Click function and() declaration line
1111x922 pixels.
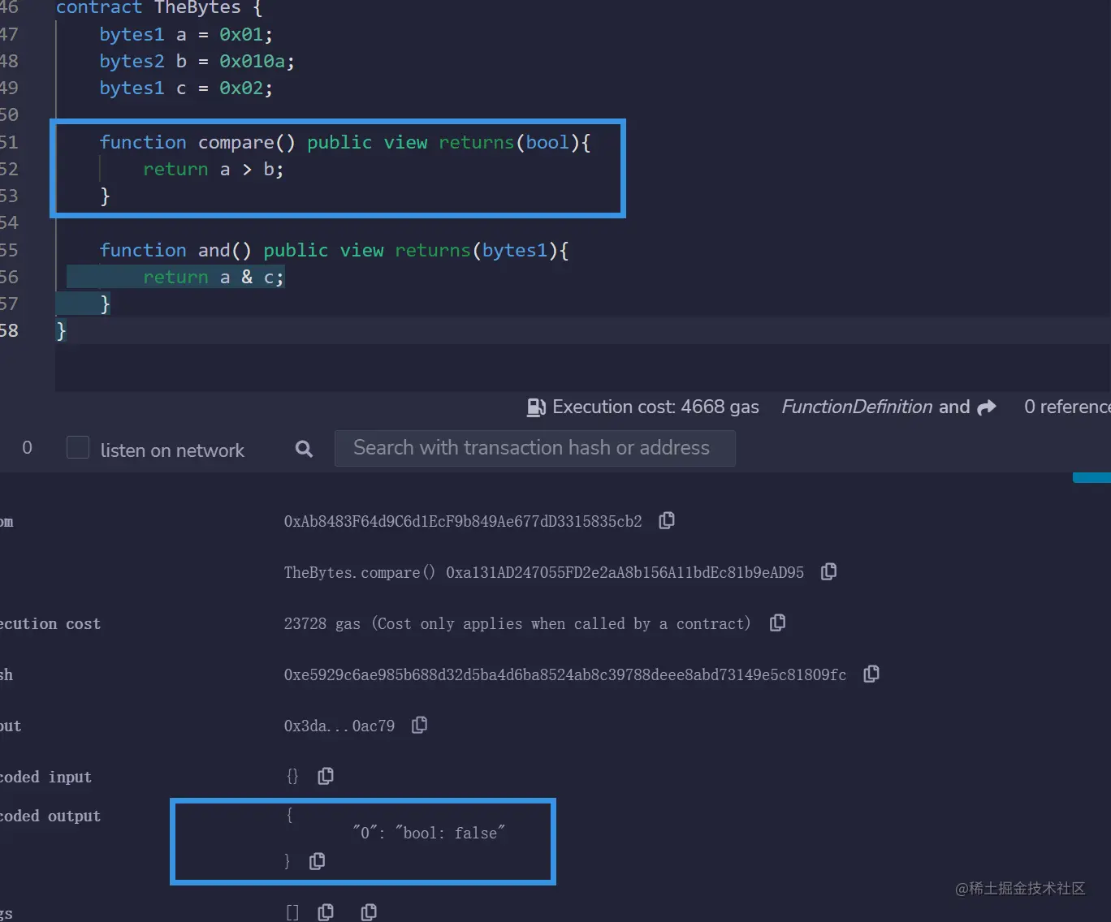coord(334,250)
